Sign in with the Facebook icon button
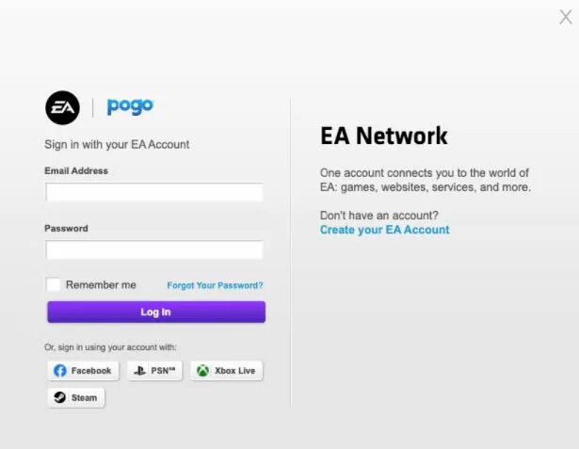Image resolution: width=579 pixels, height=449 pixels. pos(83,371)
